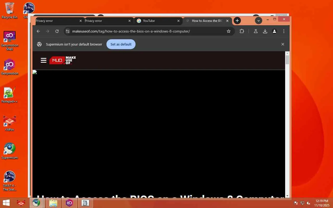
Task: Open a new tab with plus button
Action: pos(237,21)
